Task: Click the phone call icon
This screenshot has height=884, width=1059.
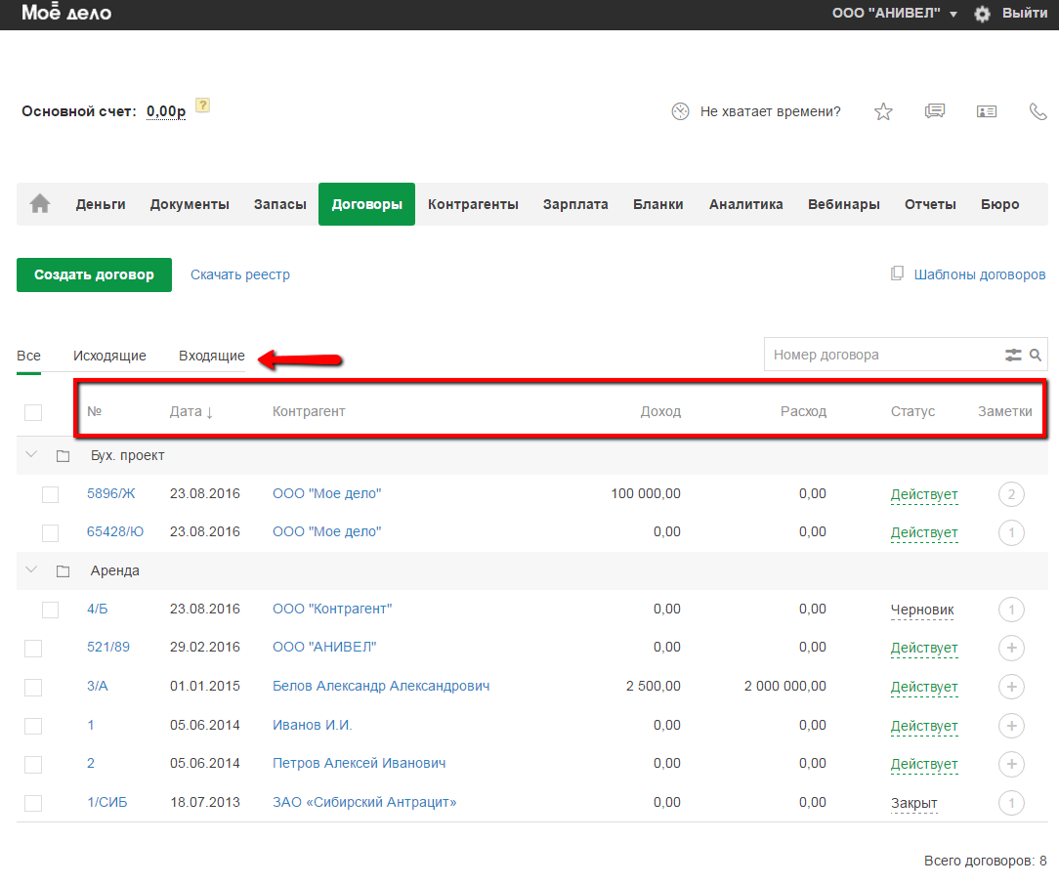Action: click(1038, 111)
